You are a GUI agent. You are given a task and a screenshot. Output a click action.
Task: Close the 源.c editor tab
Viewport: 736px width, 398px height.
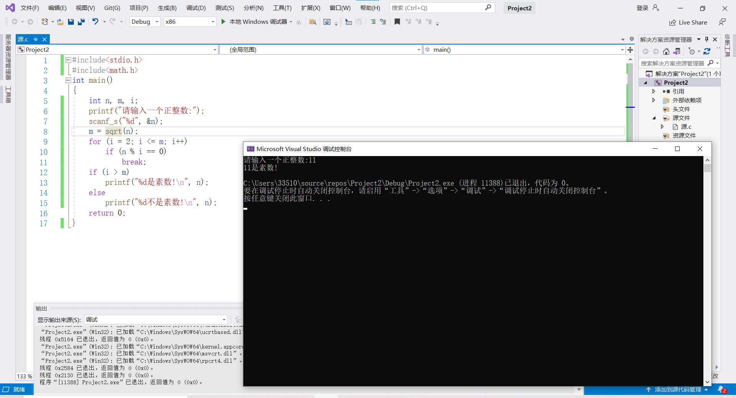pos(44,39)
